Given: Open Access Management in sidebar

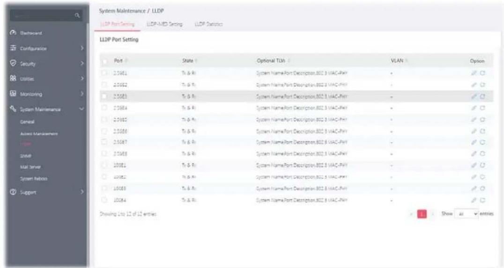Looking at the screenshot, I should [x=39, y=133].
